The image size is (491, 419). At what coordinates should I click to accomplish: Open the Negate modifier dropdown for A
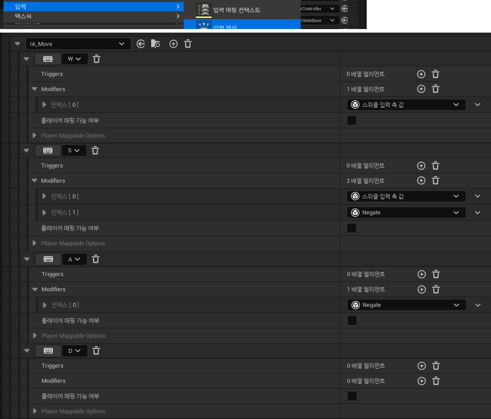(406, 305)
